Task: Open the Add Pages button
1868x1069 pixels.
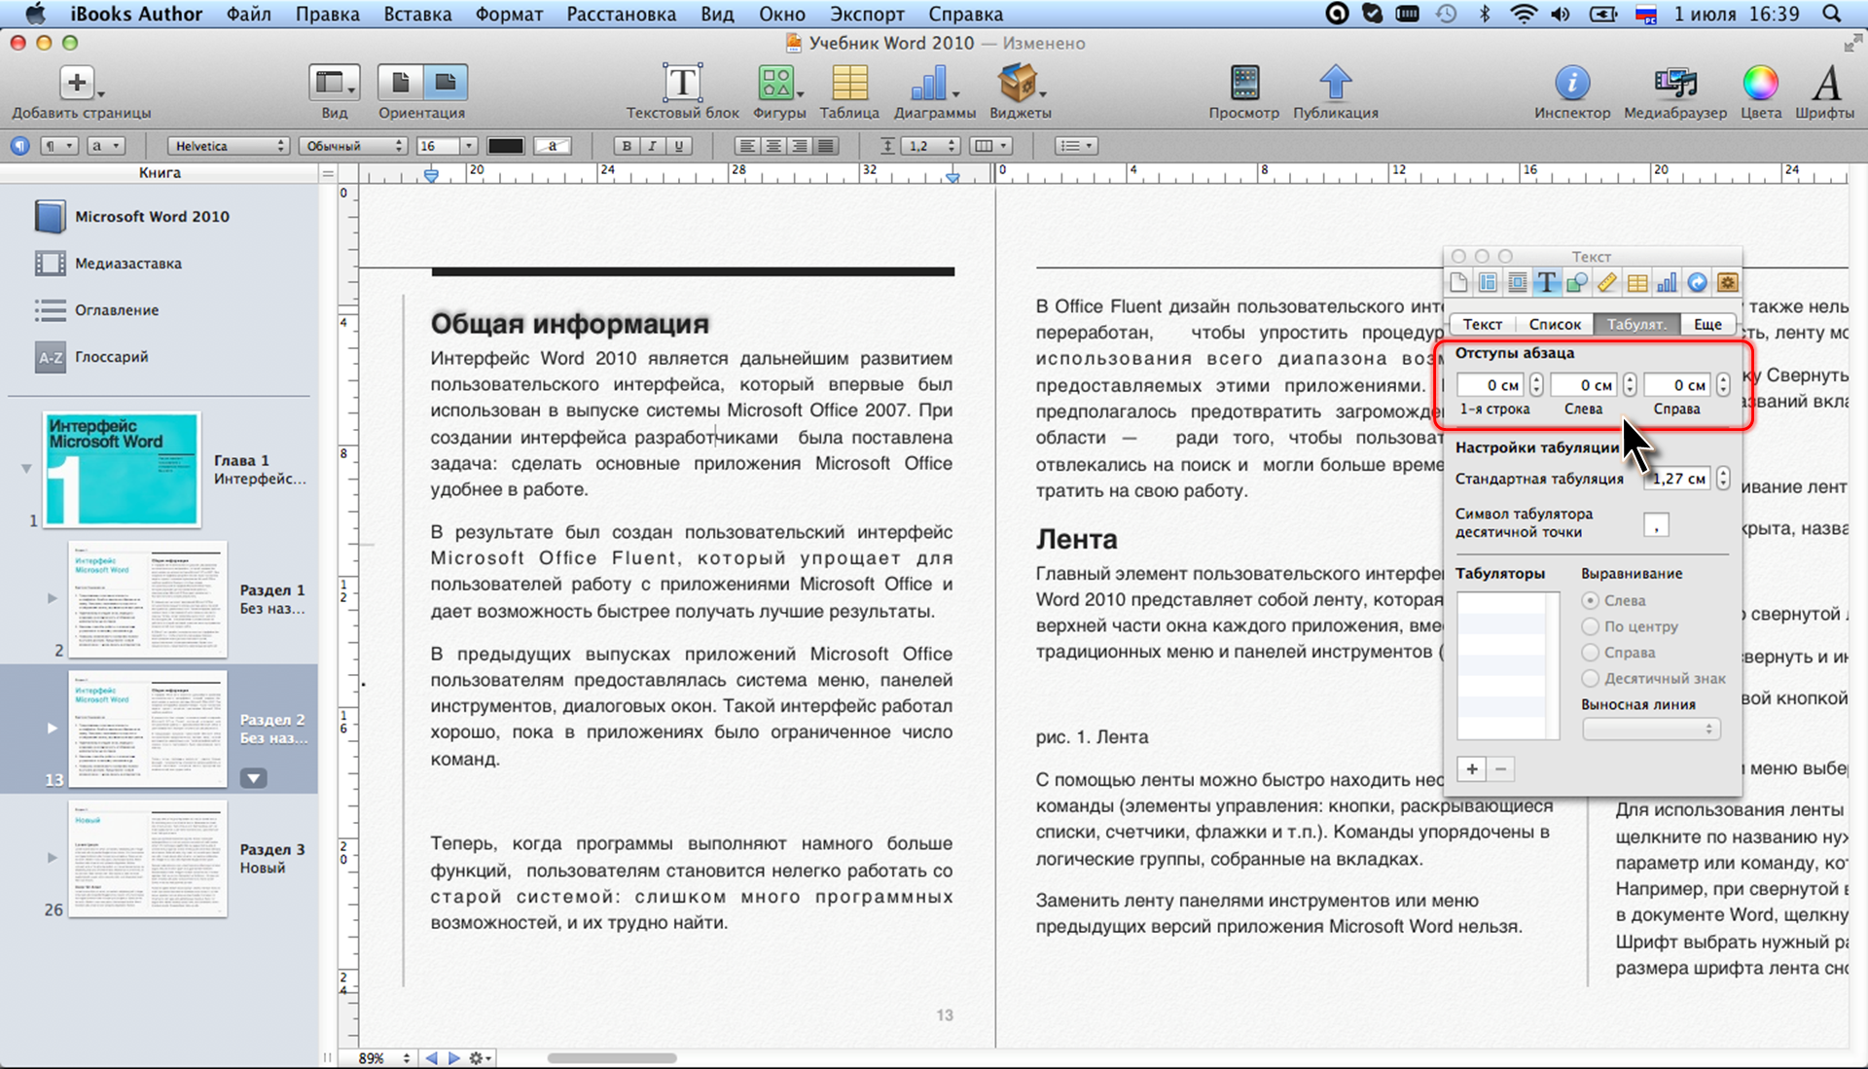Action: (x=77, y=84)
